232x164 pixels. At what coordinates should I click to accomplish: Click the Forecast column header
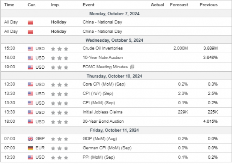(179, 5)
